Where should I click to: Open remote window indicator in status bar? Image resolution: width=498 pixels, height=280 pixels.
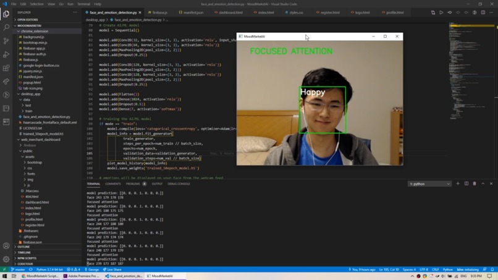coord(4,269)
